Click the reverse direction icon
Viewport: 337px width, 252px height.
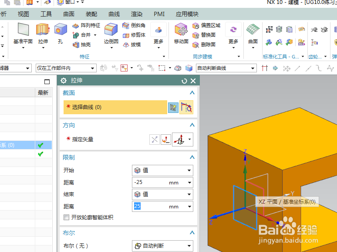[x=155, y=140]
